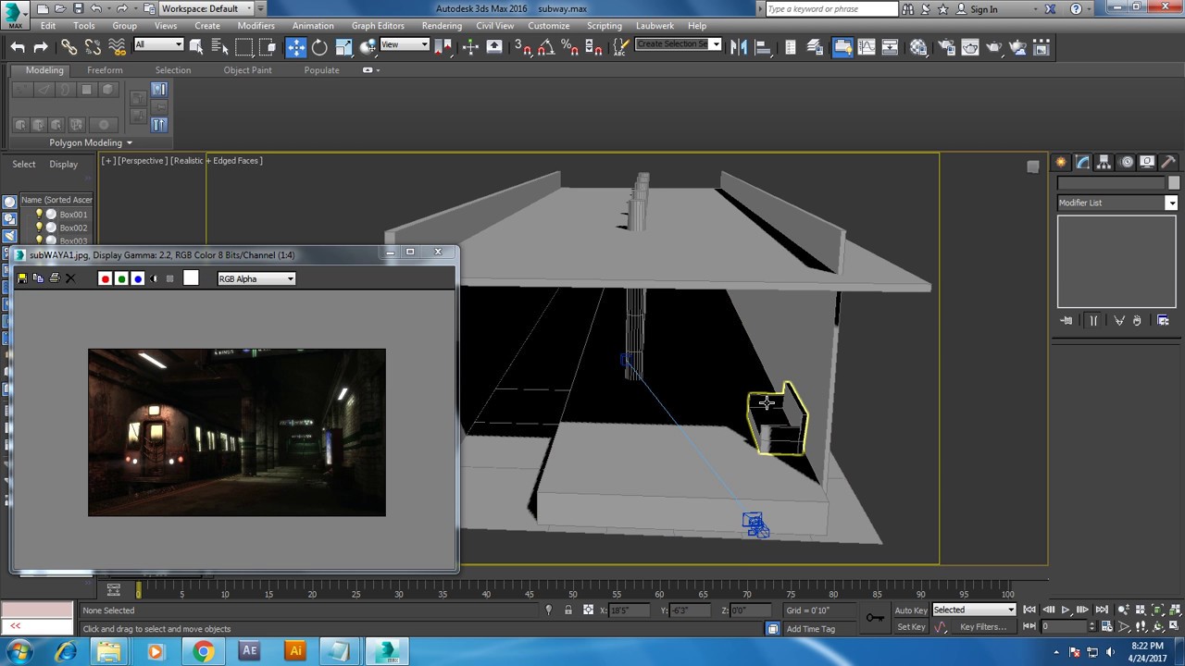
Task: Click the search keyword input field
Action: (x=831, y=9)
